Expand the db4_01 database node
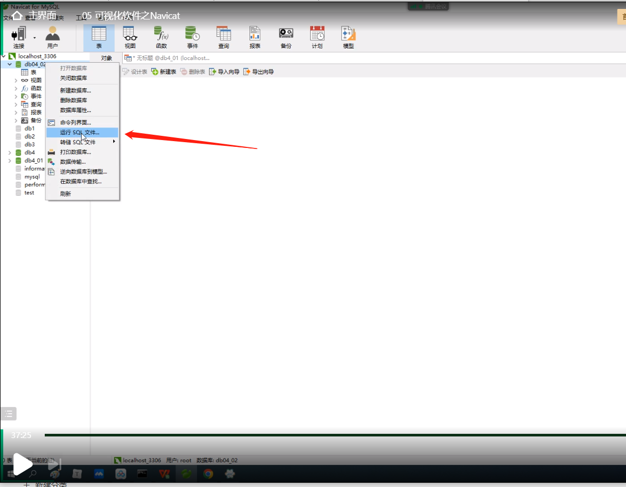This screenshot has width=626, height=487. click(9, 161)
